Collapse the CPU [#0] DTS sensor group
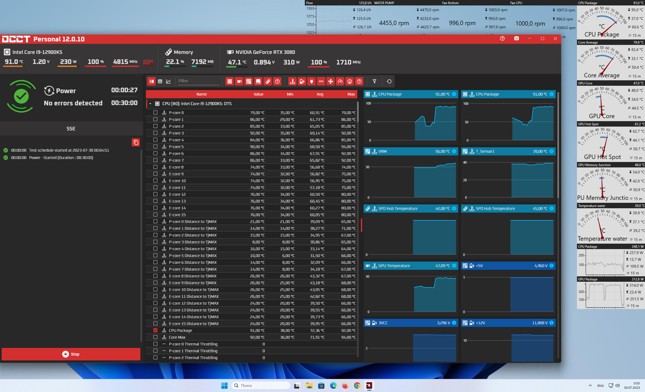 pos(150,104)
